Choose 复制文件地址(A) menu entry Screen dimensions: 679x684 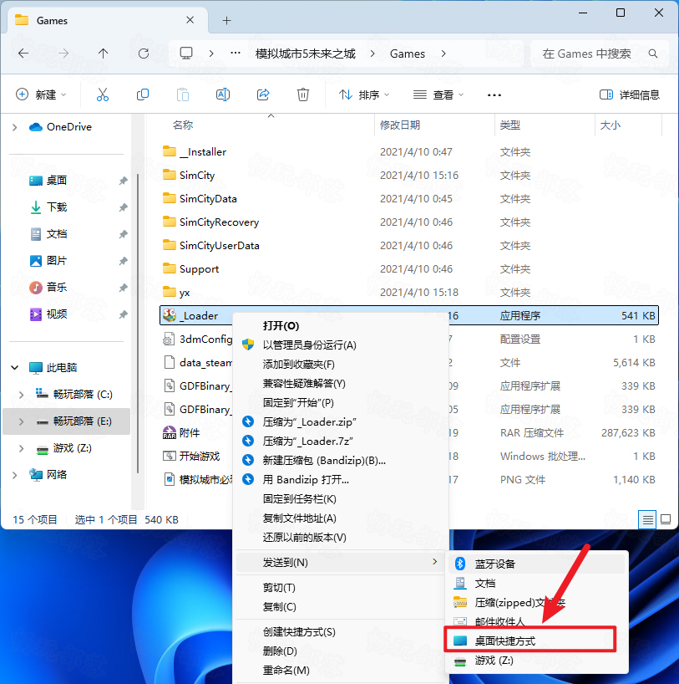[x=342, y=518]
